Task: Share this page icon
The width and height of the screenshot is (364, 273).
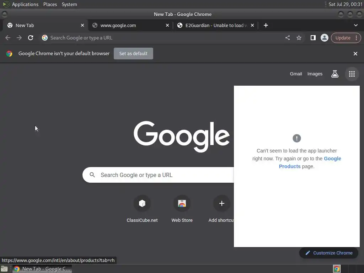Action: click(287, 38)
